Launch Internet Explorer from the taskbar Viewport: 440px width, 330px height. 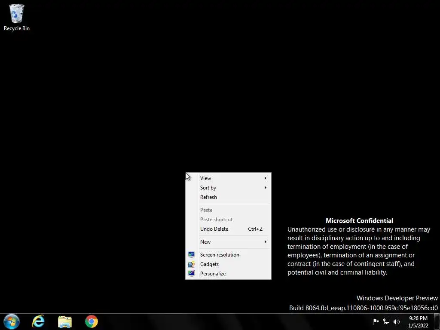point(38,321)
